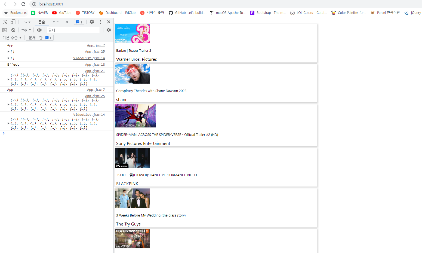
Task: Open 기본 수준 log level dropdown
Action: click(x=12, y=38)
